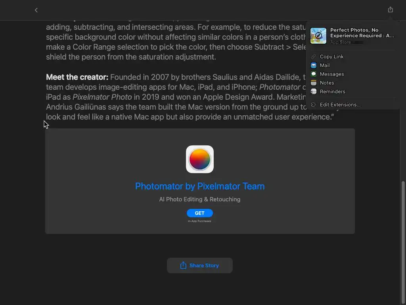
Task: Click the story thumbnail in the share popup
Action: click(x=318, y=36)
